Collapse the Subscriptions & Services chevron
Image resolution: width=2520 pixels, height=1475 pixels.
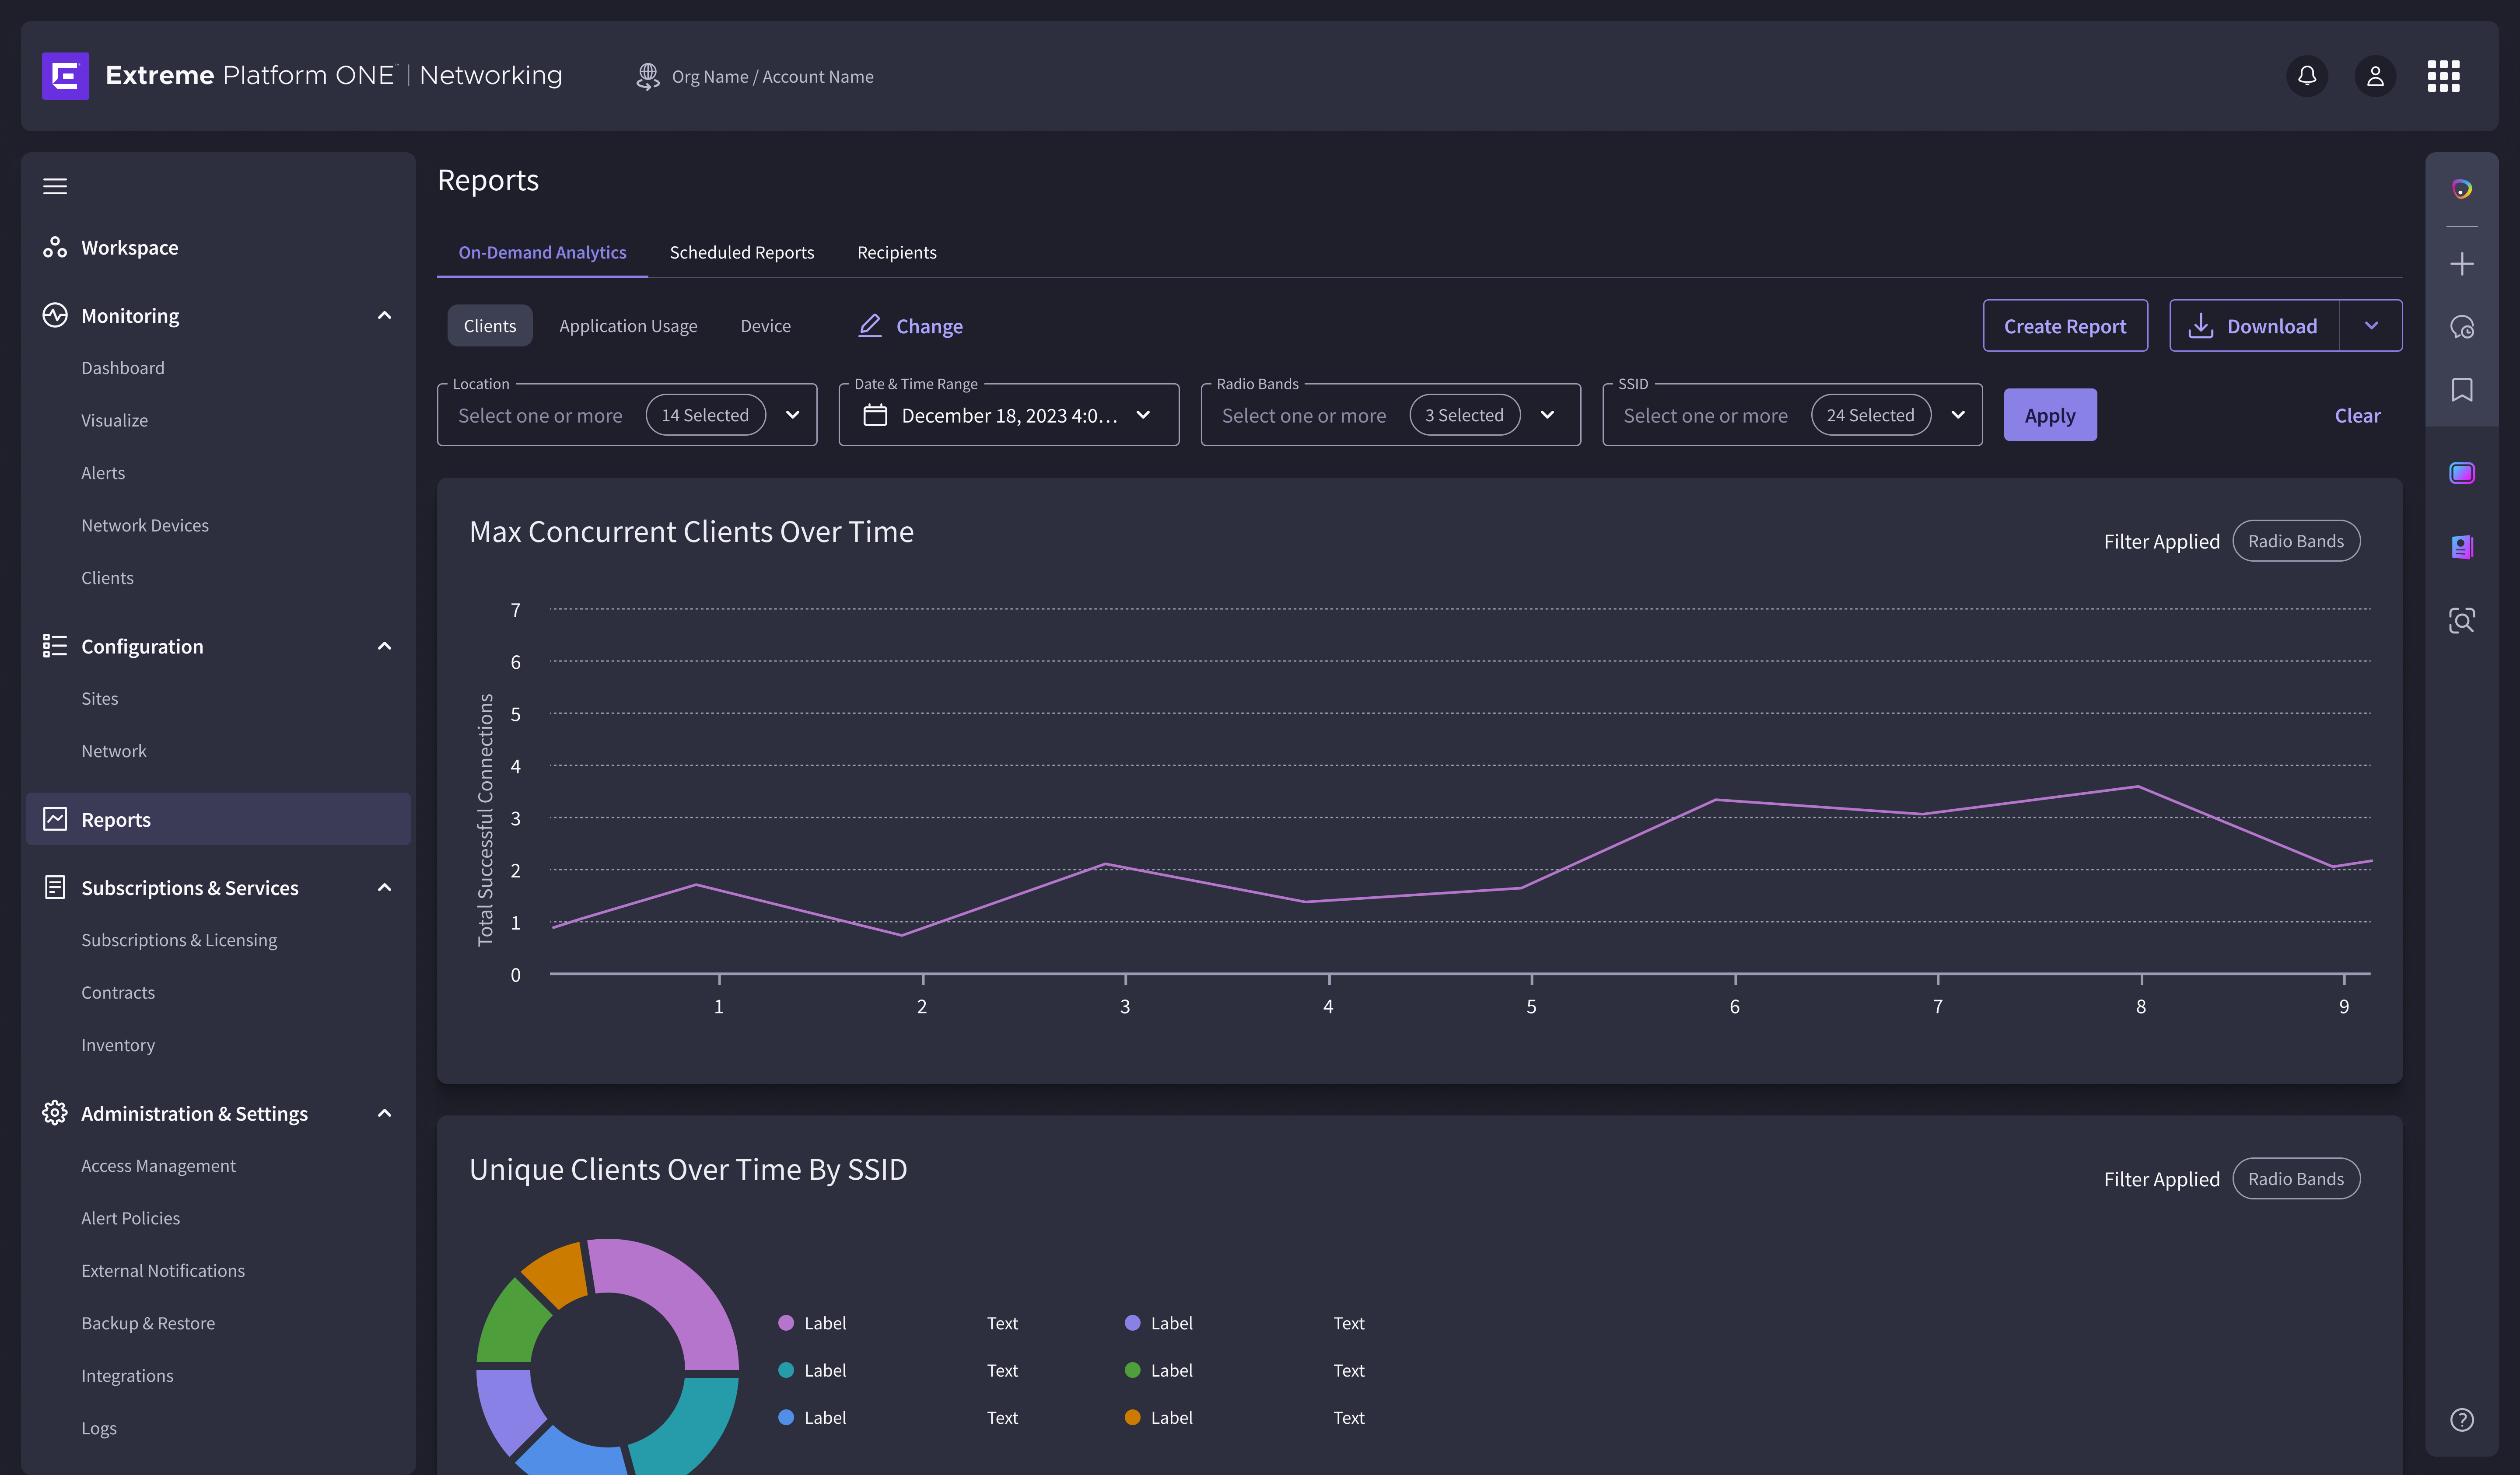point(384,887)
